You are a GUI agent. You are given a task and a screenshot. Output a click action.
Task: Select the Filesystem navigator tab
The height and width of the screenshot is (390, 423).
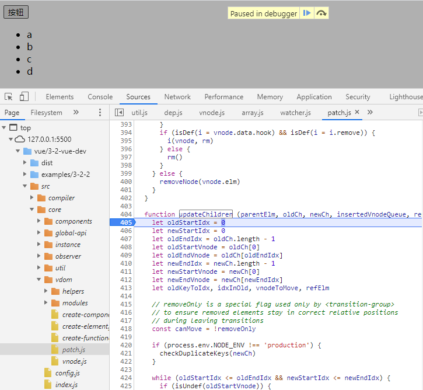tap(47, 113)
